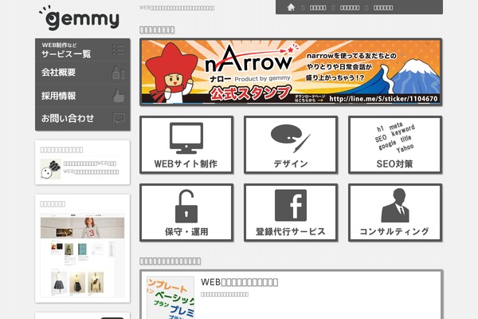Click the palette icon for デザイン
This screenshot has height=319, width=478.
point(291,138)
